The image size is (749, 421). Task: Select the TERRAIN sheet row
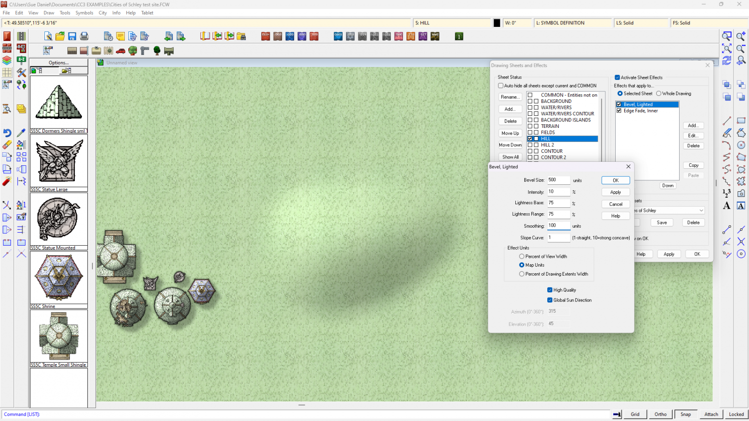[563, 126]
